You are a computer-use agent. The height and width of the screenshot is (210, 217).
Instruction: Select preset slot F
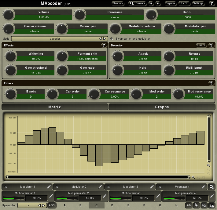coord(144,205)
